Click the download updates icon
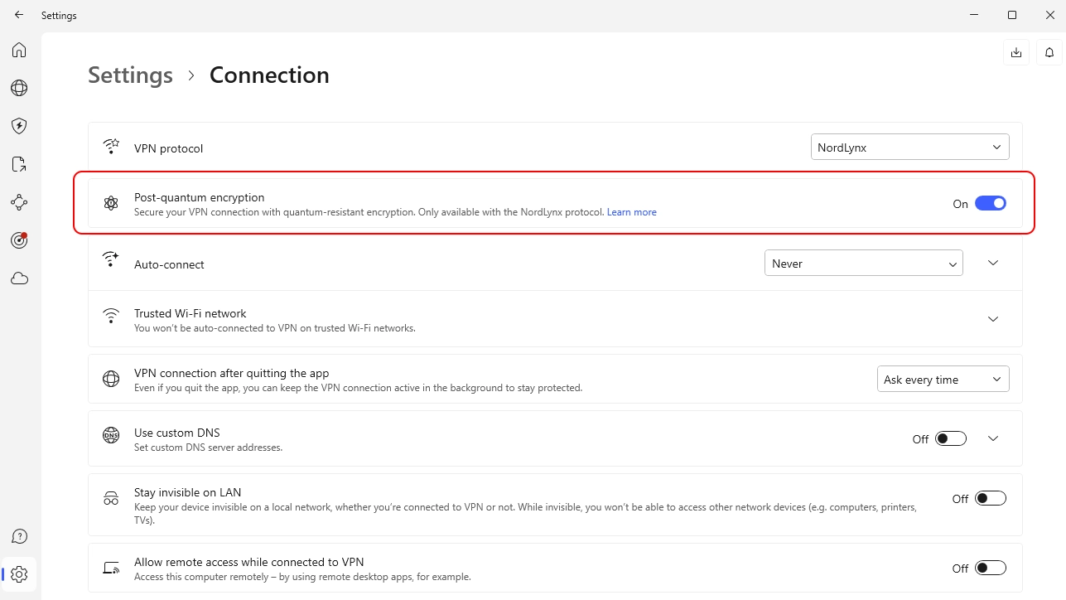The image size is (1066, 600). [1015, 52]
